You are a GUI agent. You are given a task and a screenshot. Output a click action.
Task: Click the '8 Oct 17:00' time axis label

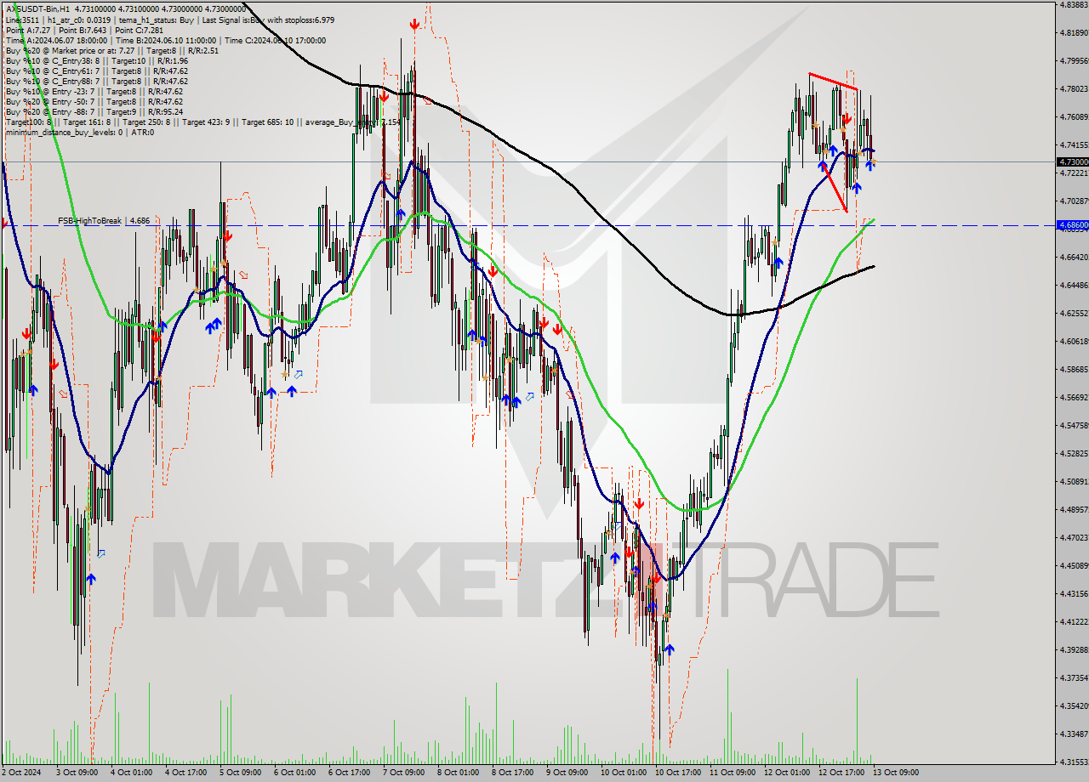(512, 773)
